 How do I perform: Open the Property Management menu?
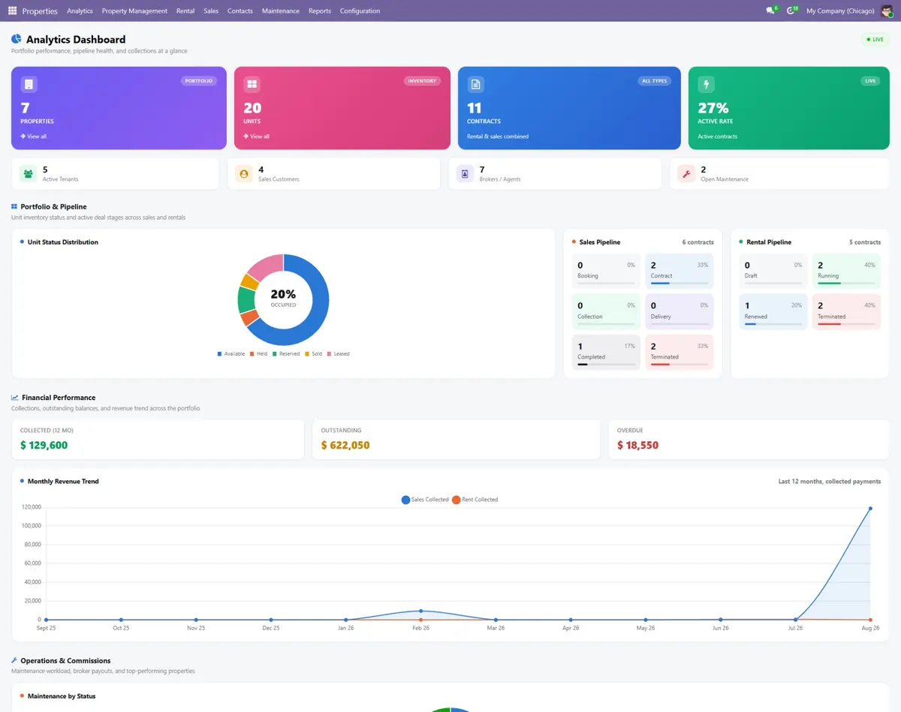[x=134, y=11]
